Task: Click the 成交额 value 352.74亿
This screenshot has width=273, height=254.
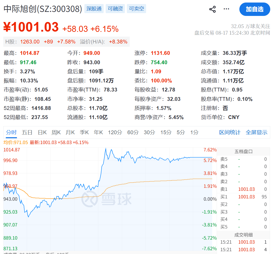Action: pos(234,62)
